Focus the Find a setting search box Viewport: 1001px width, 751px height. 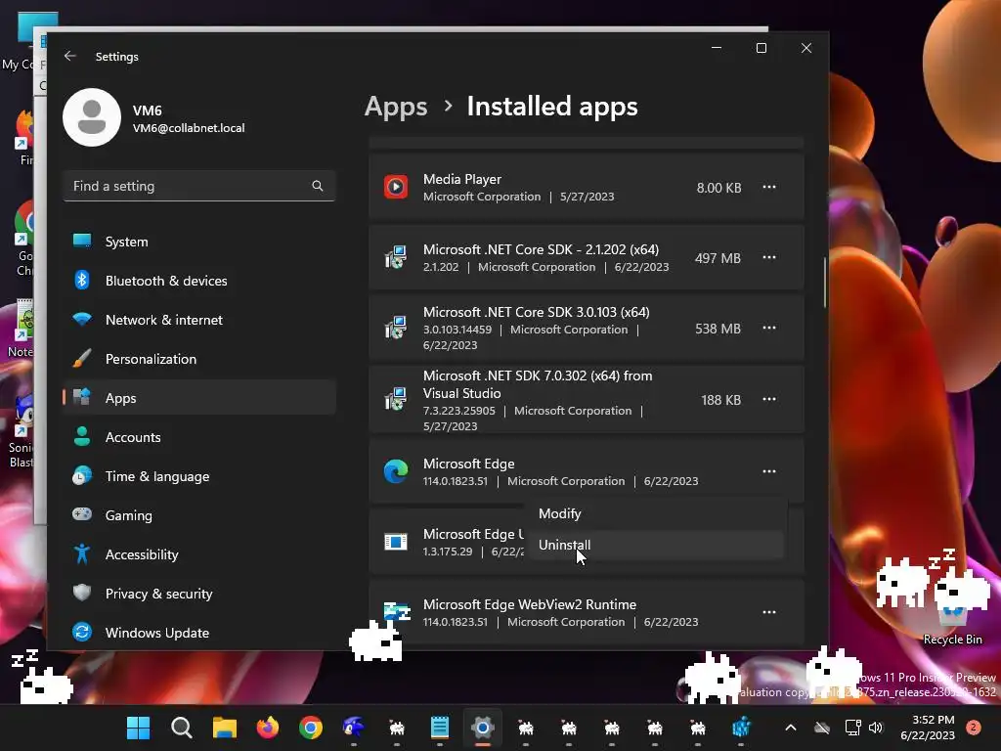click(x=199, y=186)
